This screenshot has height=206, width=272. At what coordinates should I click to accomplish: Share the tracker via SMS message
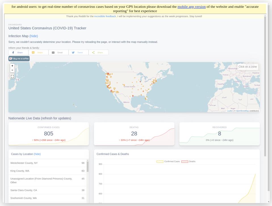click(39, 52)
